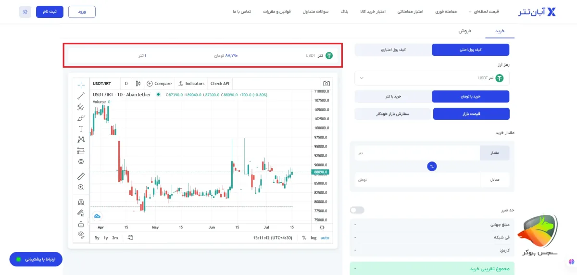Screen dimensions: 577x275
Task: Open the emoji icons tool
Action: pos(81,162)
